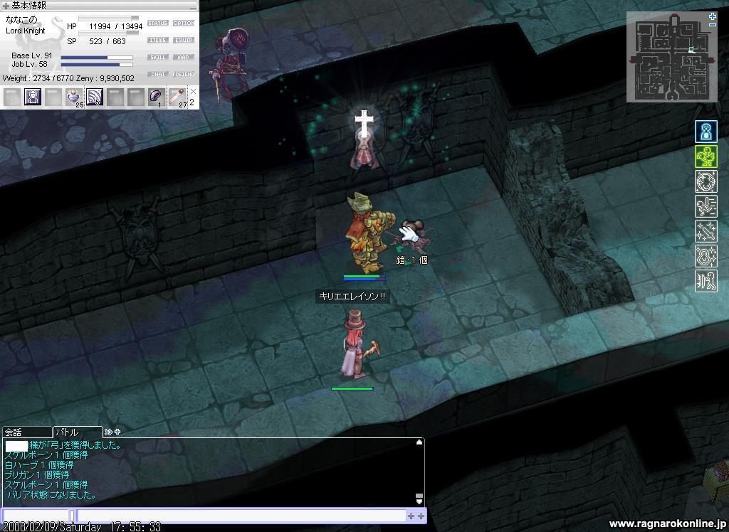Close the hotbar with the X

pyautogui.click(x=193, y=92)
